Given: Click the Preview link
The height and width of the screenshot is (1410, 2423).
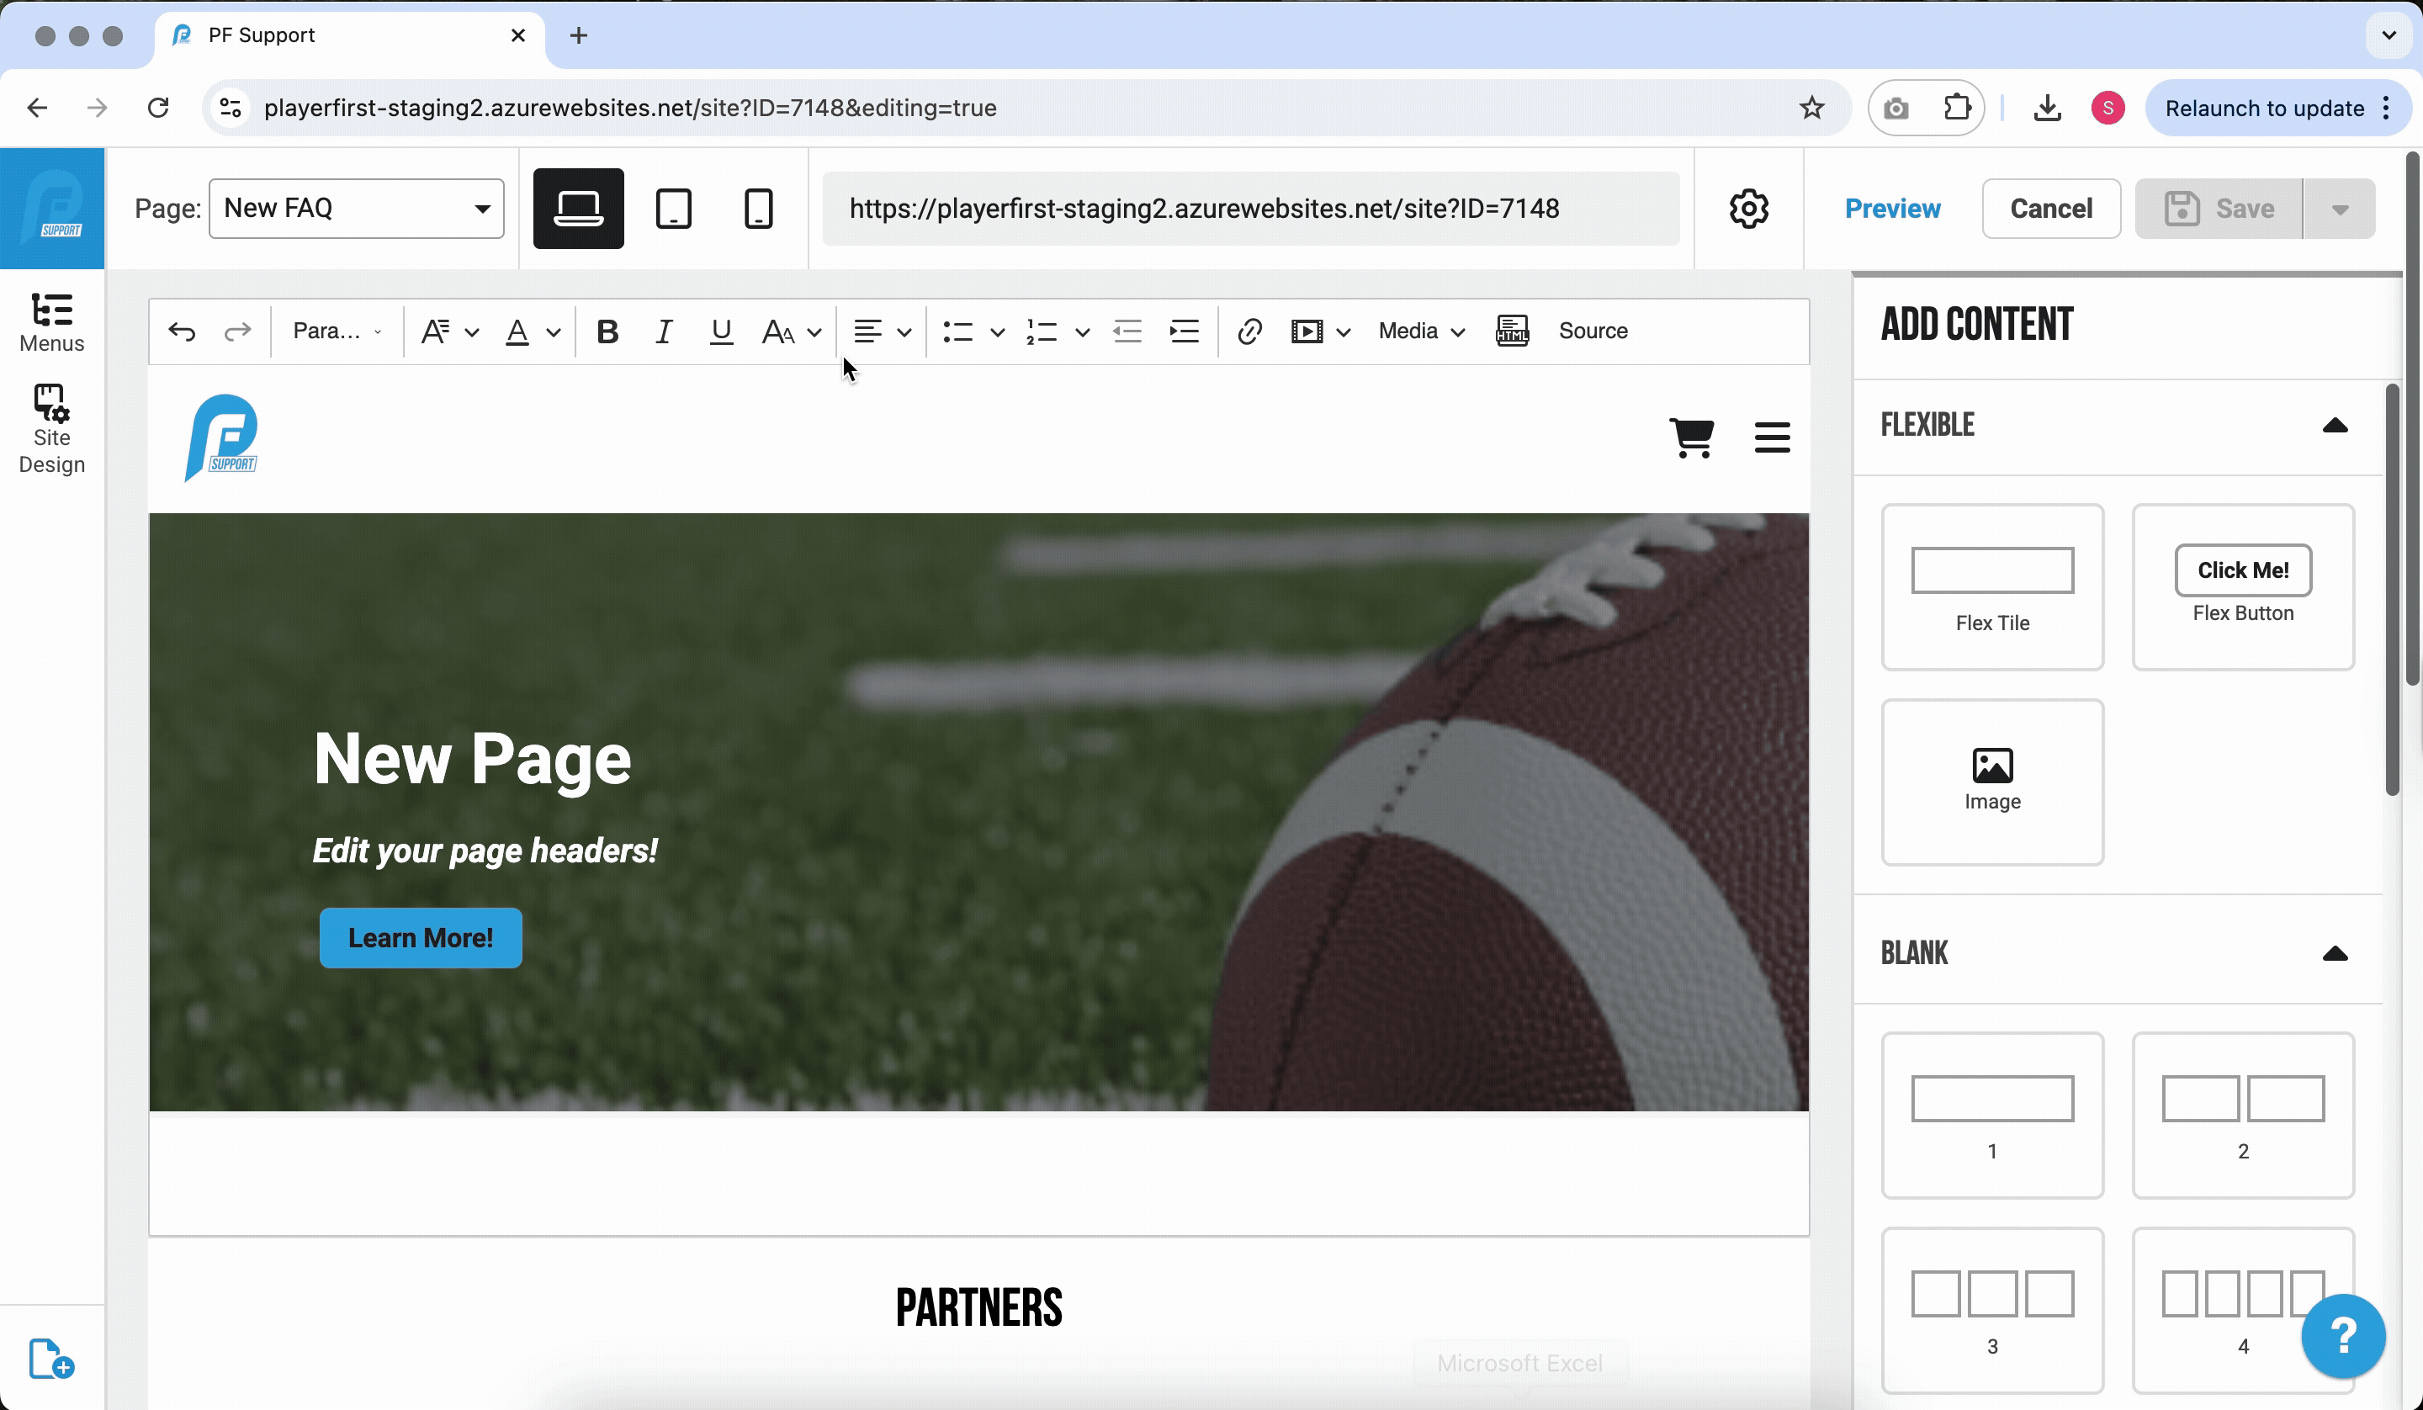Looking at the screenshot, I should [1891, 209].
